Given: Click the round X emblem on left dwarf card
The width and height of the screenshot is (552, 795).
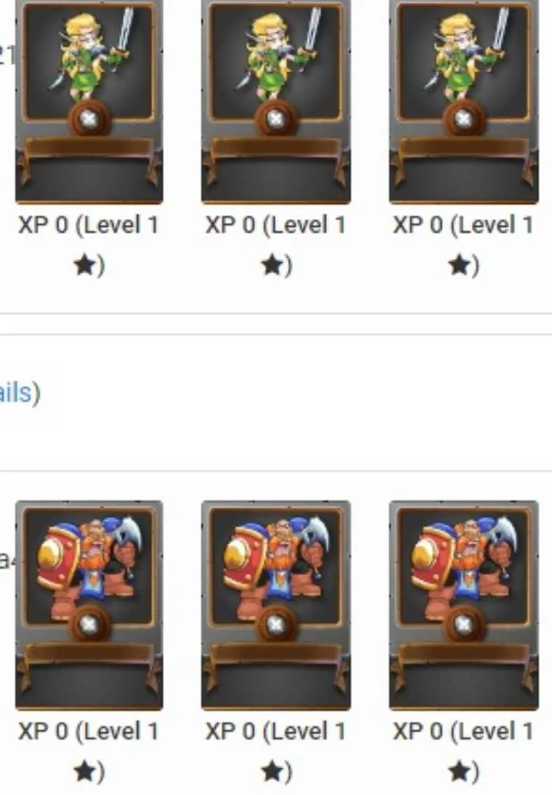Looking at the screenshot, I should 89,624.
